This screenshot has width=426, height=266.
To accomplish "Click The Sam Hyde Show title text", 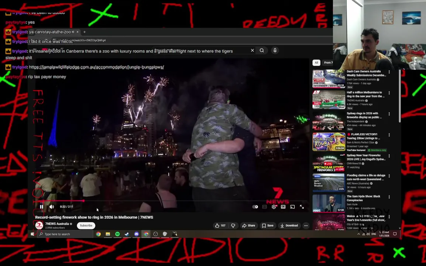I will click(363, 198).
